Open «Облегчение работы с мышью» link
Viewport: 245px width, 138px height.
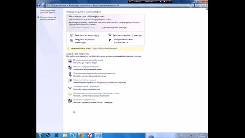(85, 80)
